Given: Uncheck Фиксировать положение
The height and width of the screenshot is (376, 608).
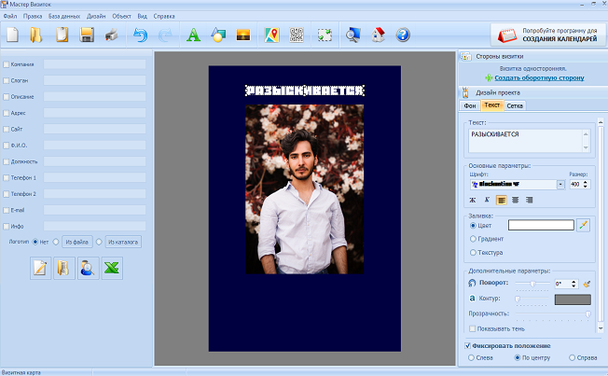Looking at the screenshot, I should 467,345.
